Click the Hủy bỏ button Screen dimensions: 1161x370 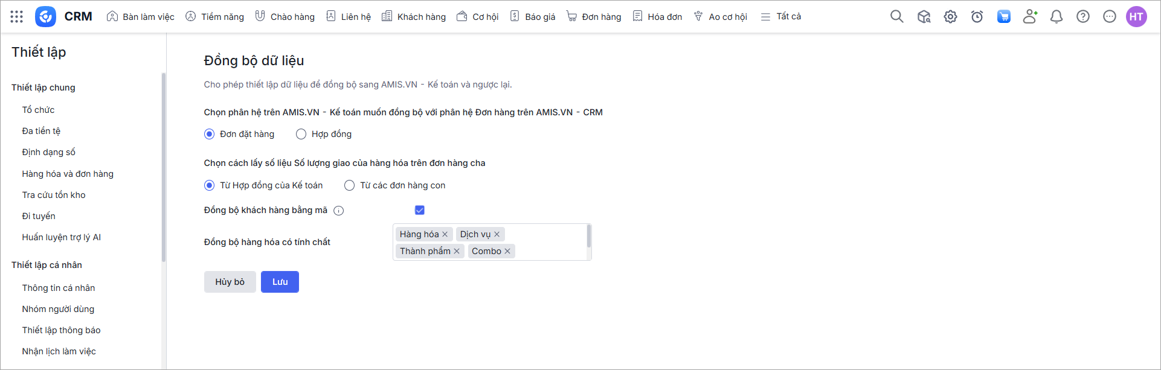click(x=230, y=282)
